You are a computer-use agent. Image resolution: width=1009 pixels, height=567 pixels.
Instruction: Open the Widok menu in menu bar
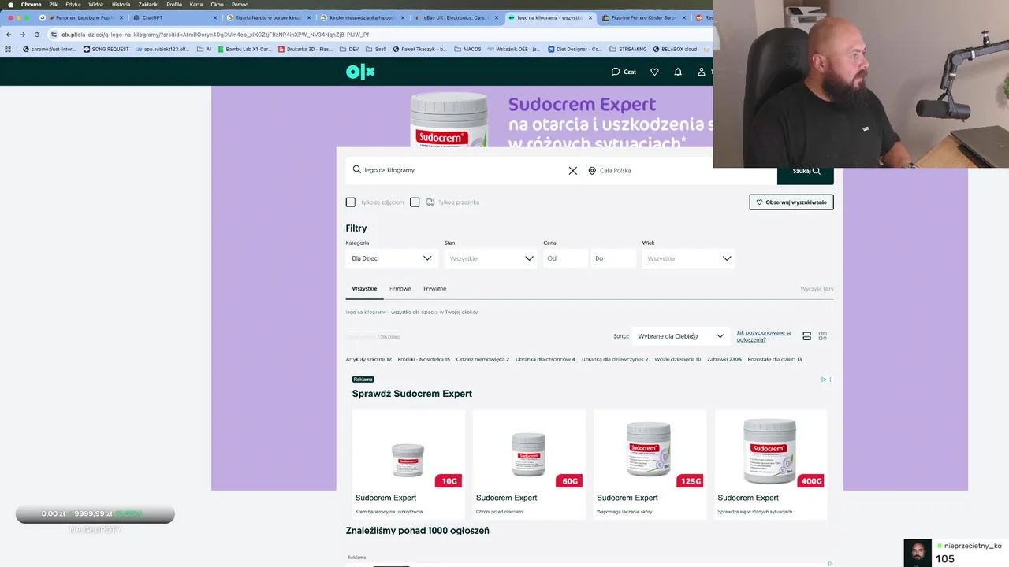96,4
